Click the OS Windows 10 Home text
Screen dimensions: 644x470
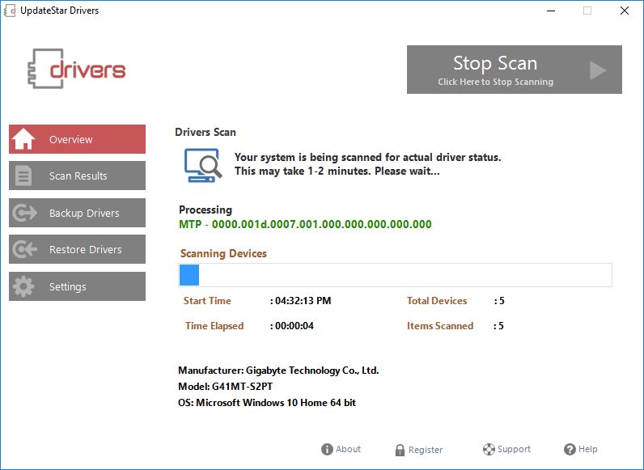266,403
